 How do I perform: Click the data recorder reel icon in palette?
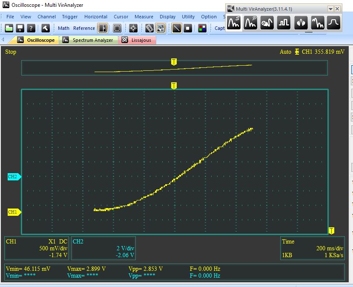pyautogui.click(x=267, y=23)
